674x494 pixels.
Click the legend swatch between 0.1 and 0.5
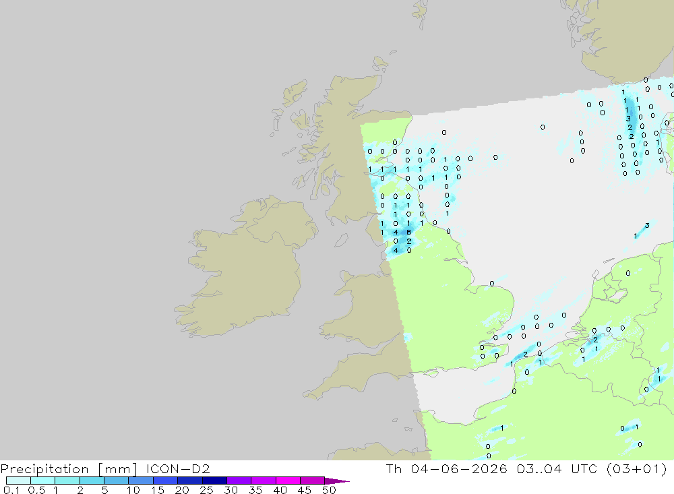coord(18,481)
